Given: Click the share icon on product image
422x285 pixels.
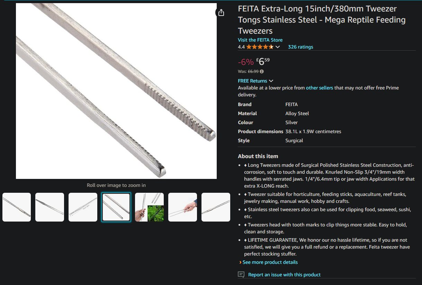Looking at the screenshot, I should pyautogui.click(x=221, y=13).
